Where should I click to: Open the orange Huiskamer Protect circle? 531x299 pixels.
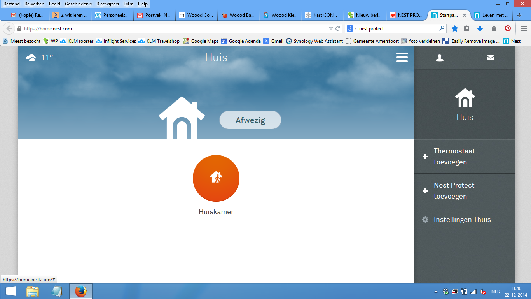216,178
